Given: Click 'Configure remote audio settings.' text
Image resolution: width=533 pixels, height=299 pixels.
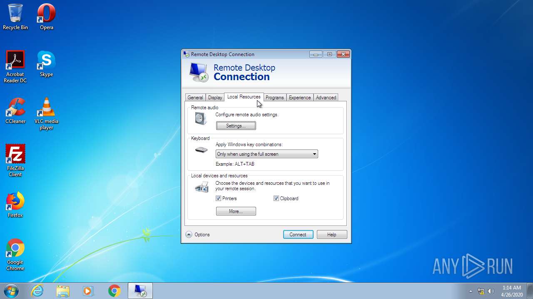Looking at the screenshot, I should pos(247,115).
